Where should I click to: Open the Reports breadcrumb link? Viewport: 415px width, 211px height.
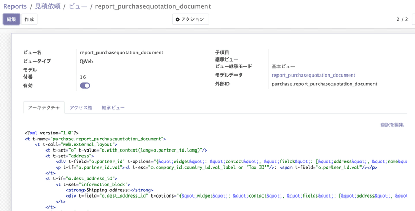pos(15,6)
